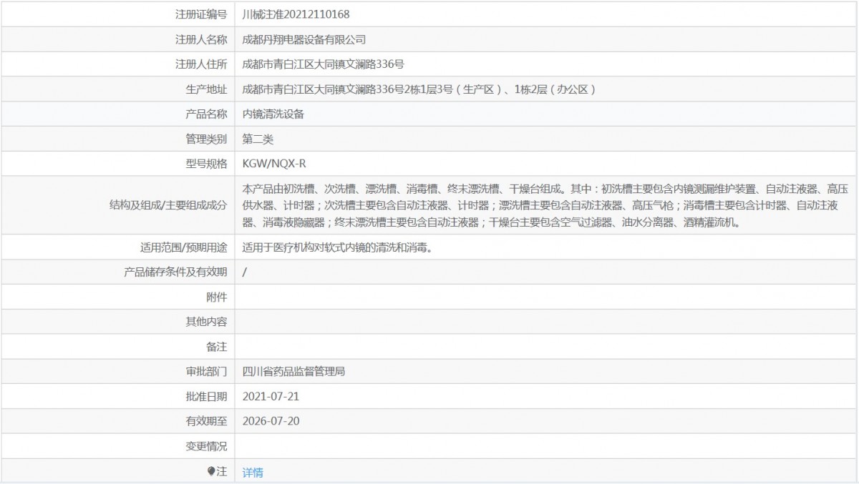Click the 变更情况 label
The width and height of the screenshot is (859, 484).
(206, 446)
